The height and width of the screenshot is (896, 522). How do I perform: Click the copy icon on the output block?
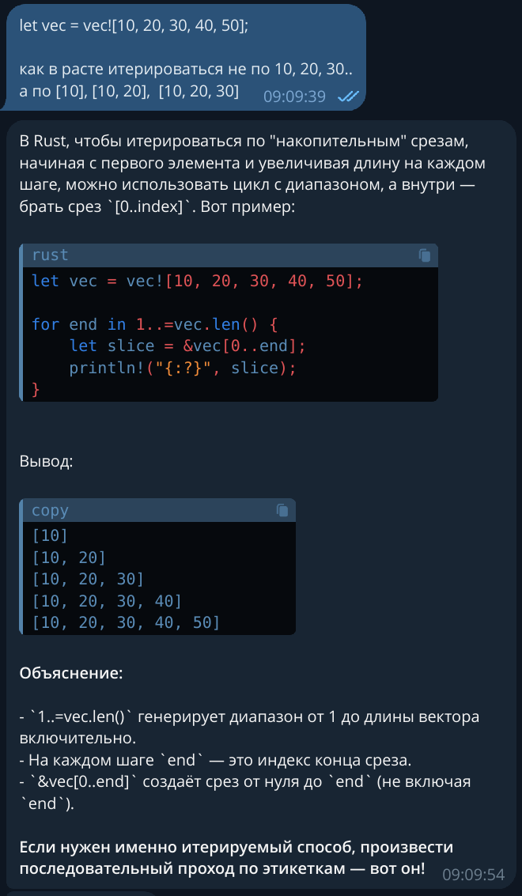pyautogui.click(x=282, y=510)
